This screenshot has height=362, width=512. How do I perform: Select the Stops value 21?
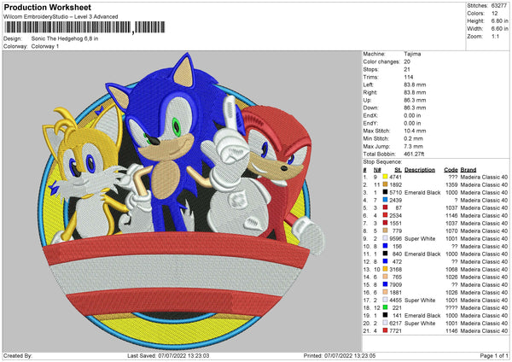pyautogui.click(x=407, y=69)
